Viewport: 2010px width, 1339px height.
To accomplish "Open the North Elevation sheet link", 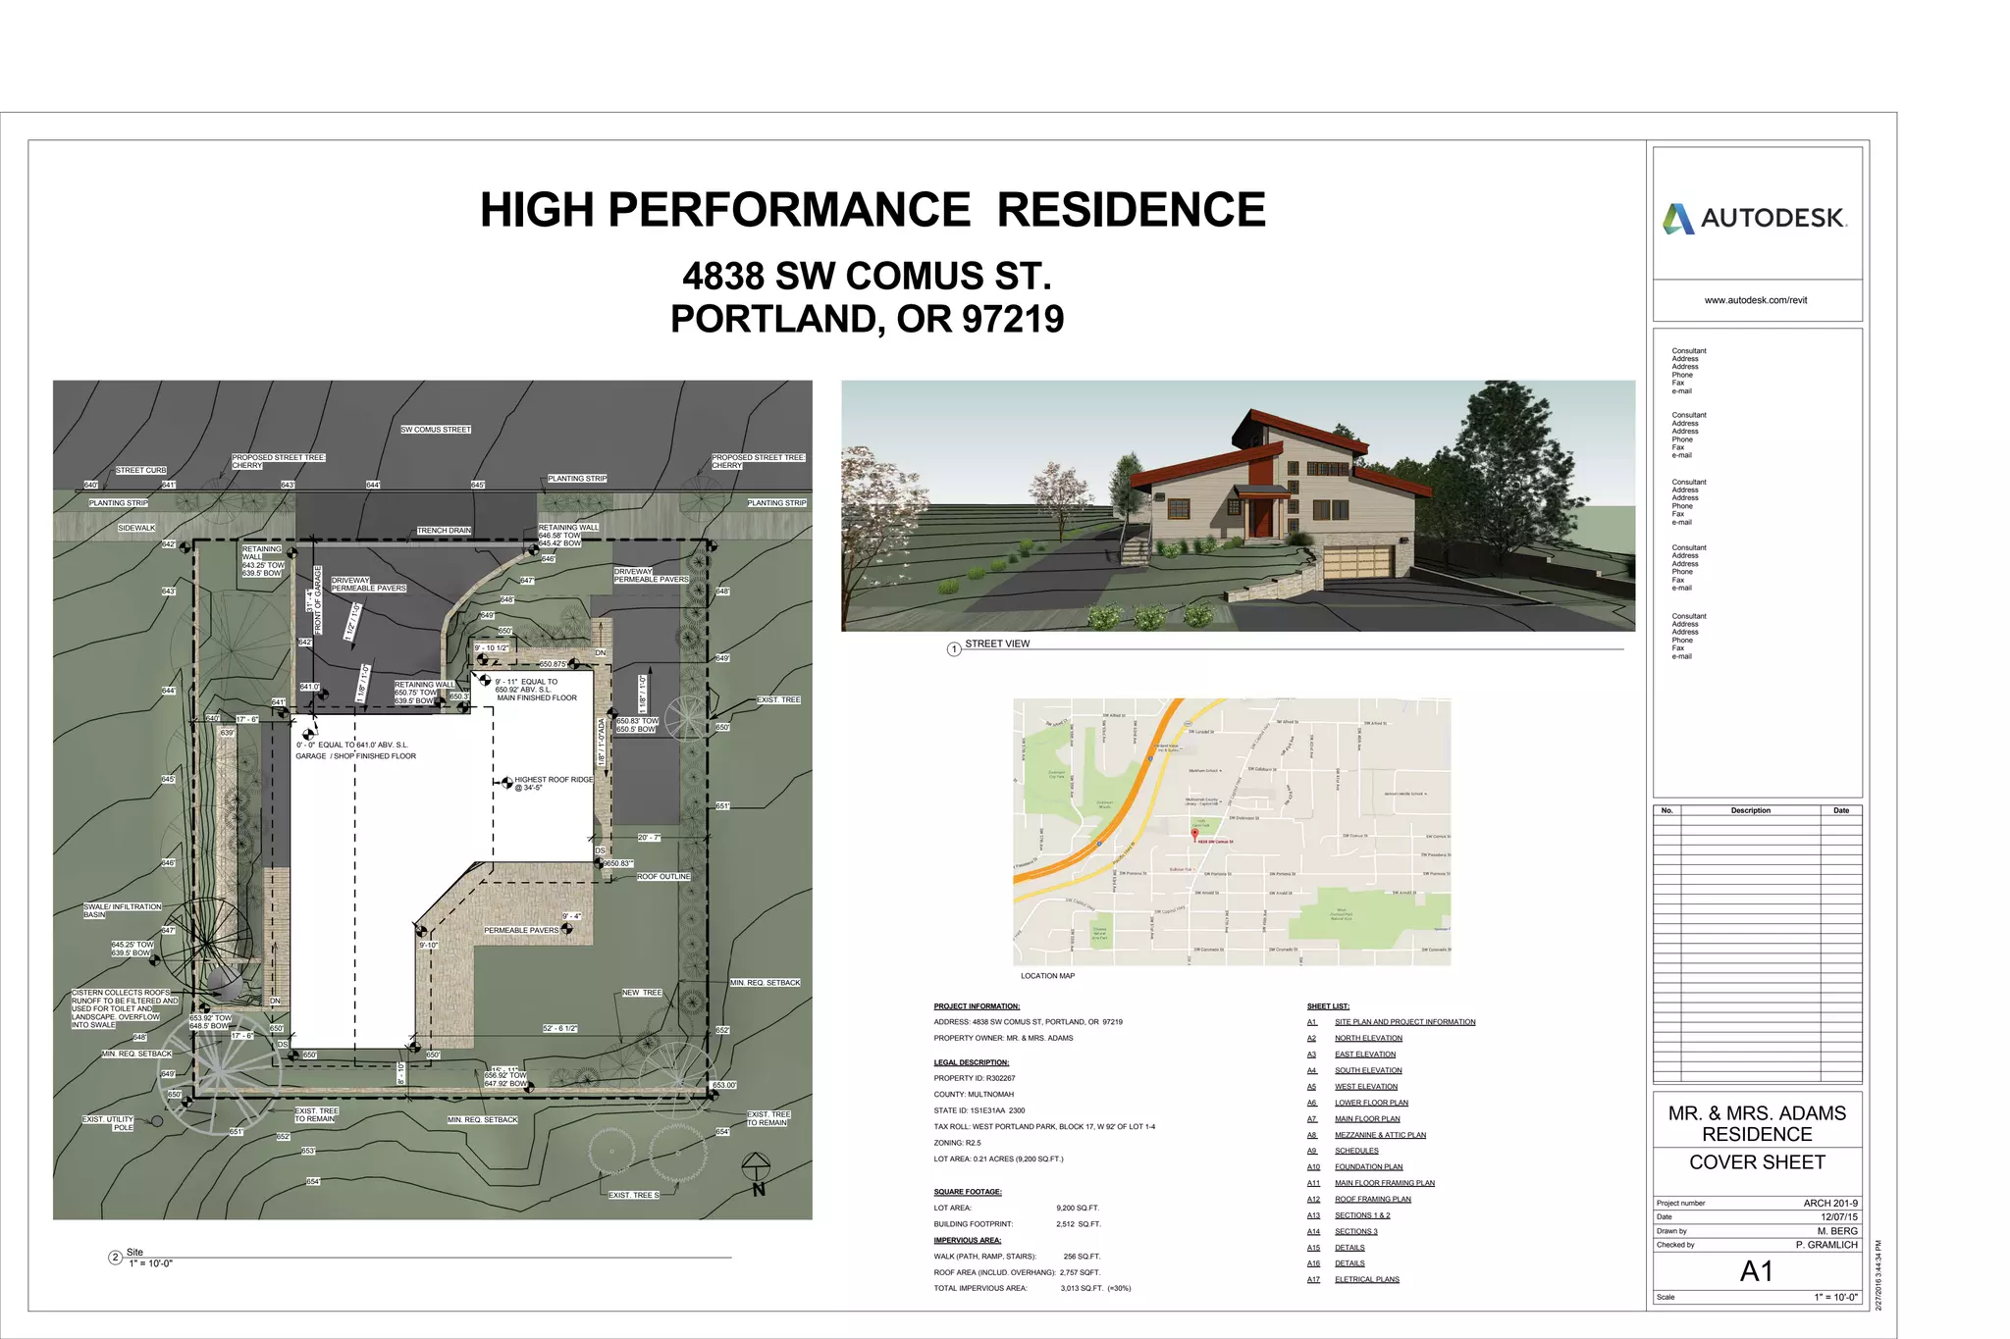I will [x=1368, y=1038].
